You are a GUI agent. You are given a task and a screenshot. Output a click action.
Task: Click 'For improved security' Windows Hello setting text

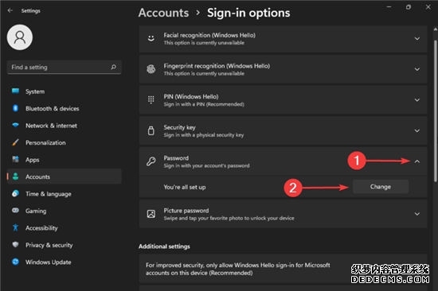pos(238,269)
